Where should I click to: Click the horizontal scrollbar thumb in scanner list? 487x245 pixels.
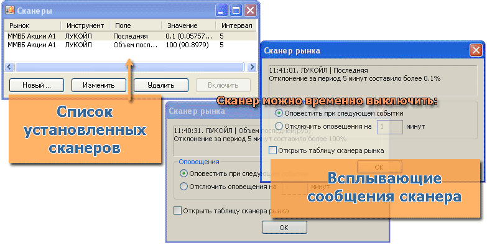pyautogui.click(x=129, y=67)
